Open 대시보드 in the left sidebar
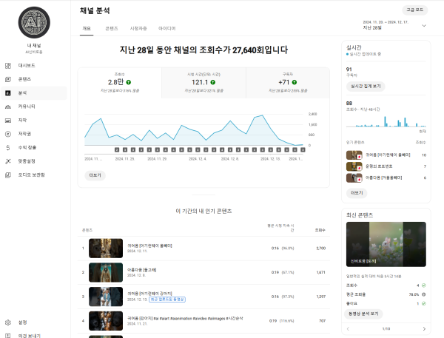Screen dimensions: 444x338 pyautogui.click(x=27, y=66)
